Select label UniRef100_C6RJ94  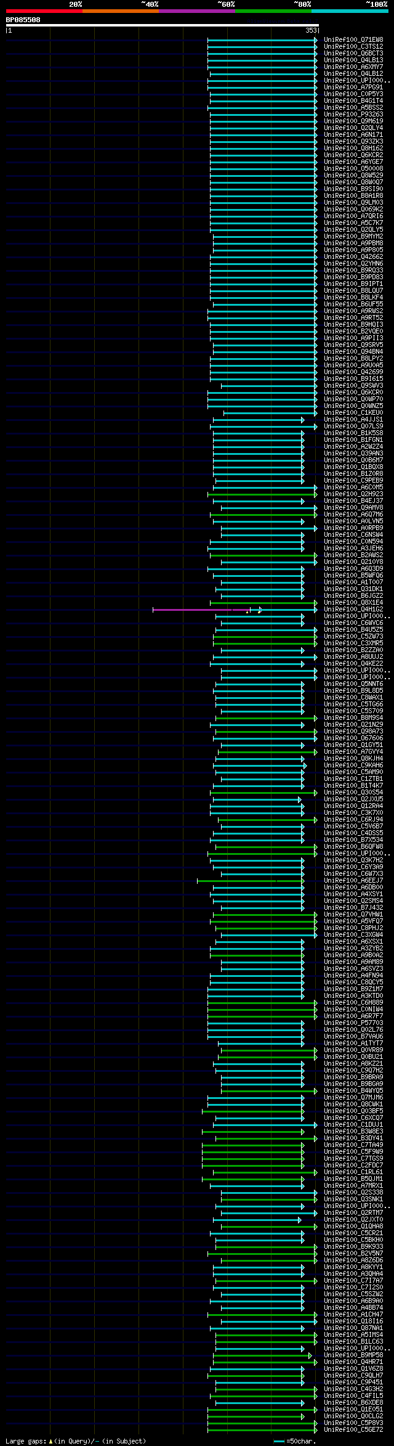(353, 820)
